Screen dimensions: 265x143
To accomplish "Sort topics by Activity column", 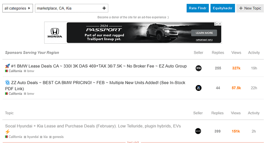I will (x=253, y=113).
